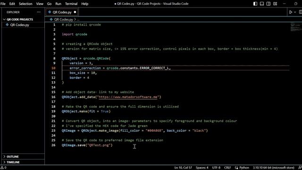Screen dimensions: 302x170
Task: Open the File menu
Action: tap(3, 4)
